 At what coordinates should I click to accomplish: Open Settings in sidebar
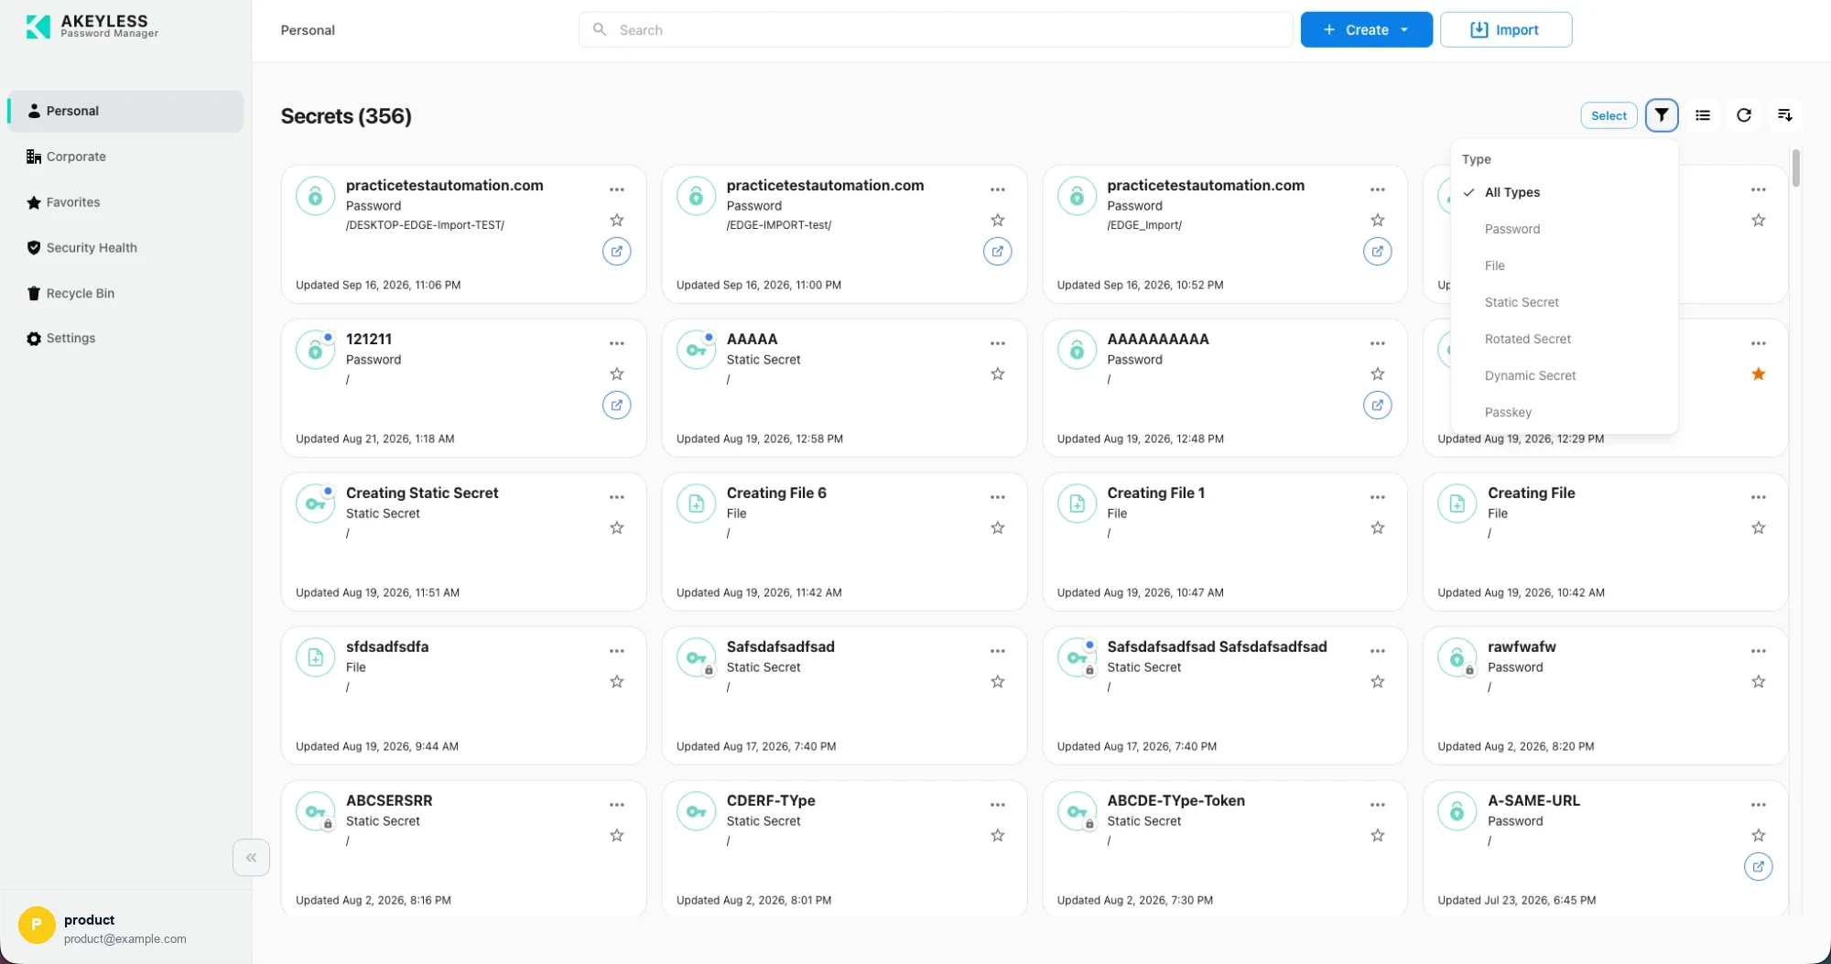click(x=125, y=338)
